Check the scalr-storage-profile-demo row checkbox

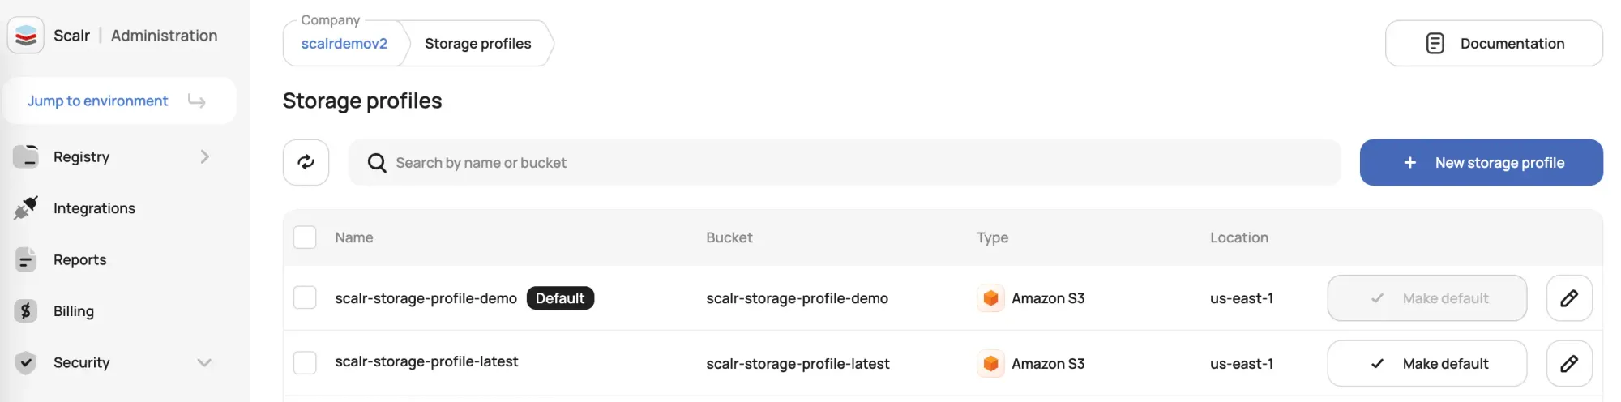click(305, 297)
